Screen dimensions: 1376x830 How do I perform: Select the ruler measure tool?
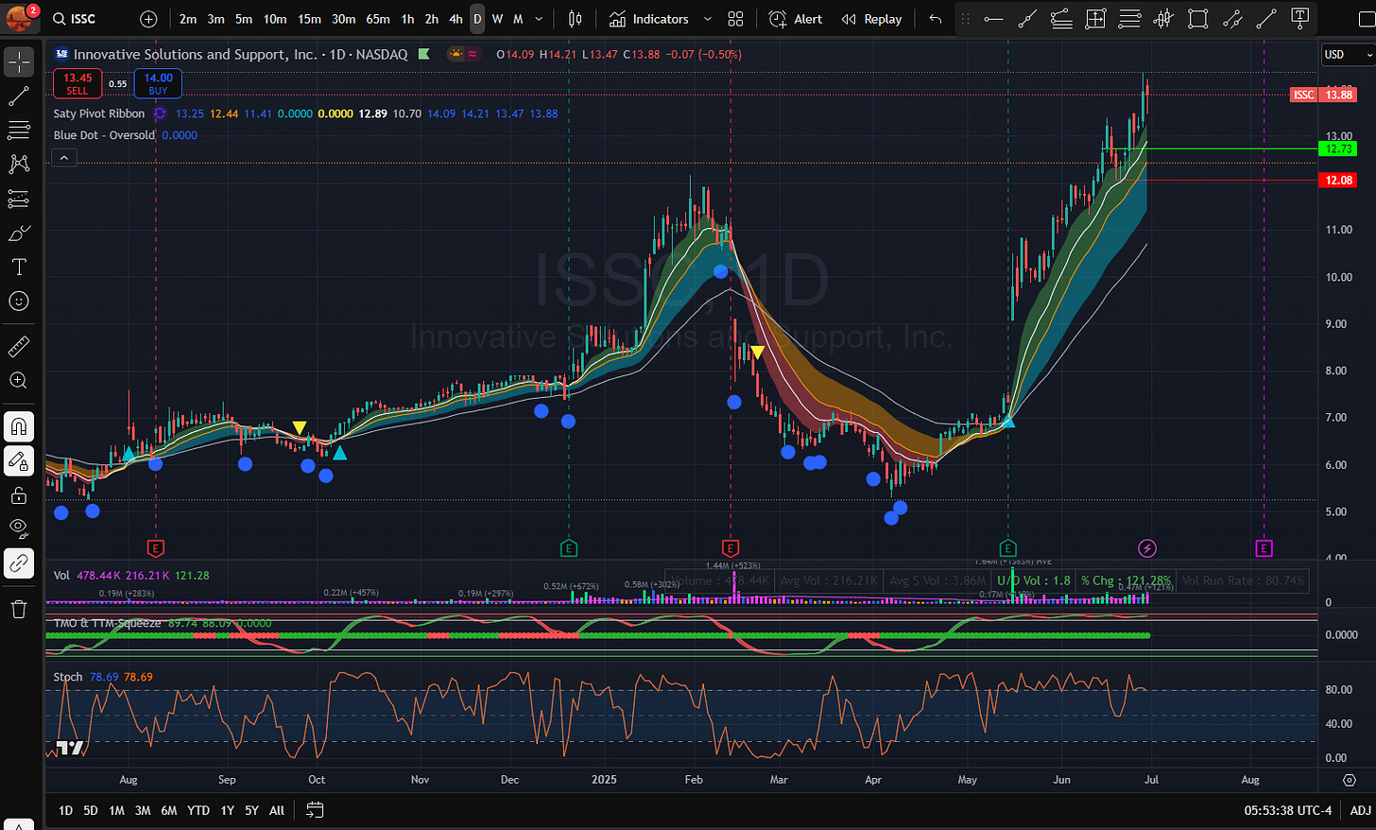click(18, 347)
